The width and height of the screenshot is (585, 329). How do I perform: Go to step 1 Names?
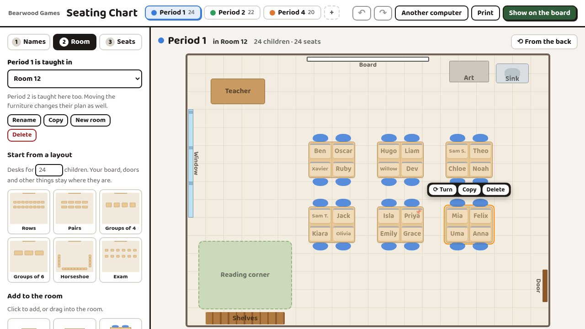[29, 42]
